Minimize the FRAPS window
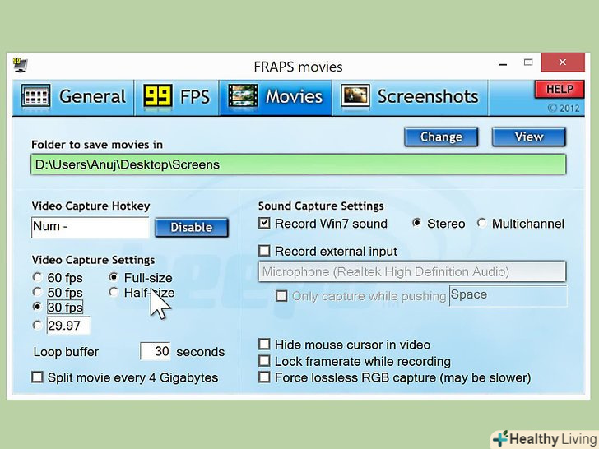 [x=503, y=62]
